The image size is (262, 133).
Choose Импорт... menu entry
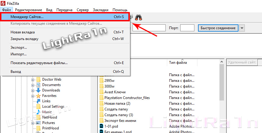tap(65, 54)
